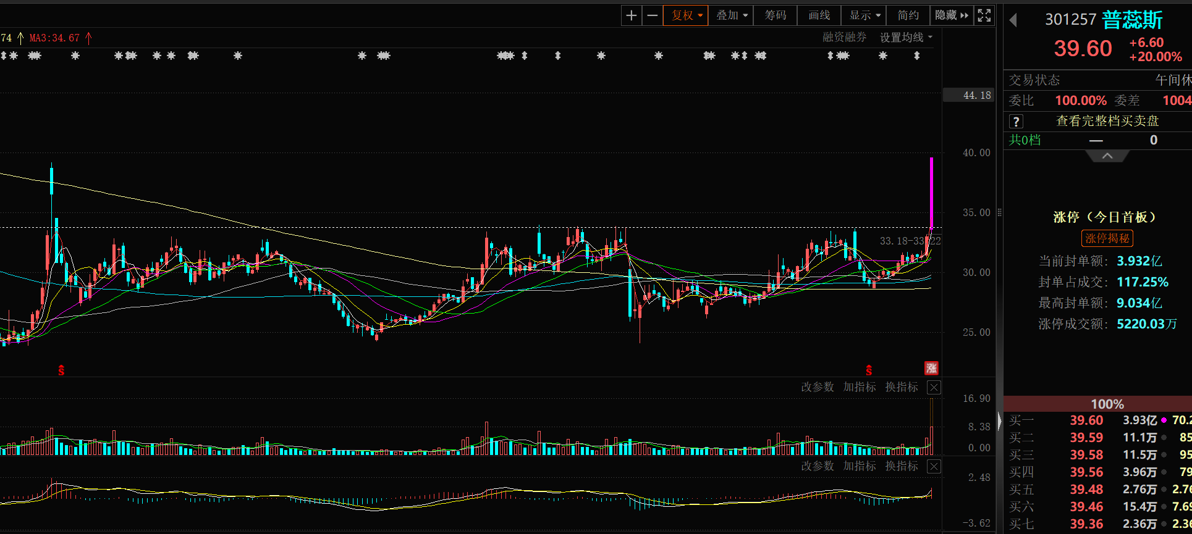Click the 当前封单额 3.932亿 value

pyautogui.click(x=1139, y=261)
